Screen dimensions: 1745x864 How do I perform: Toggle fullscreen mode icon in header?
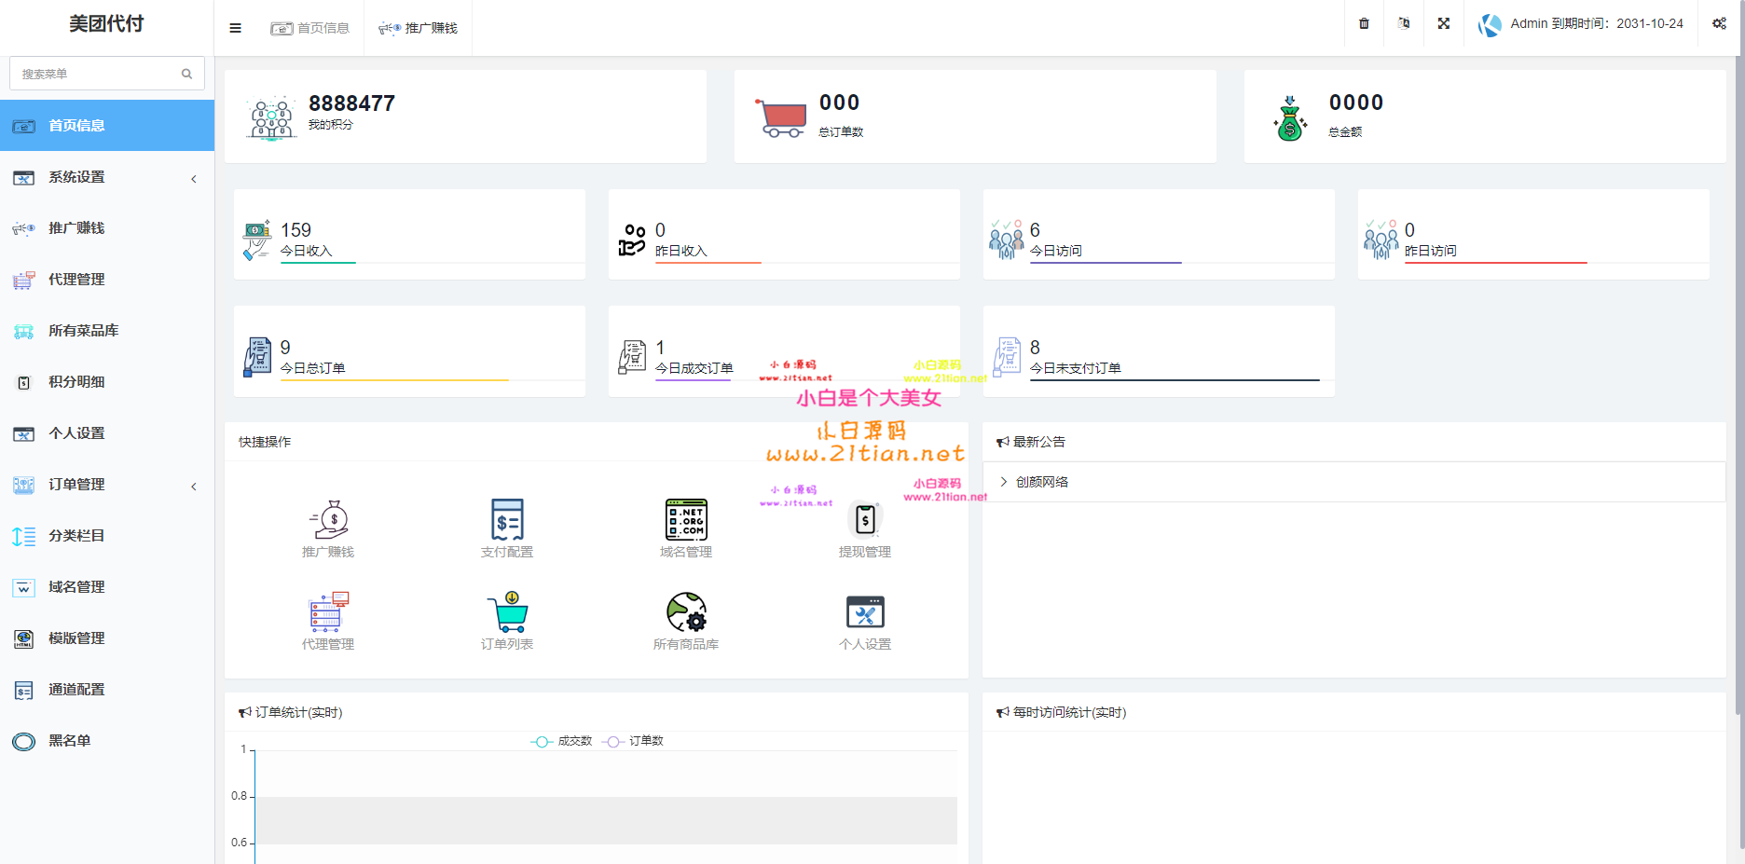pyautogui.click(x=1443, y=23)
